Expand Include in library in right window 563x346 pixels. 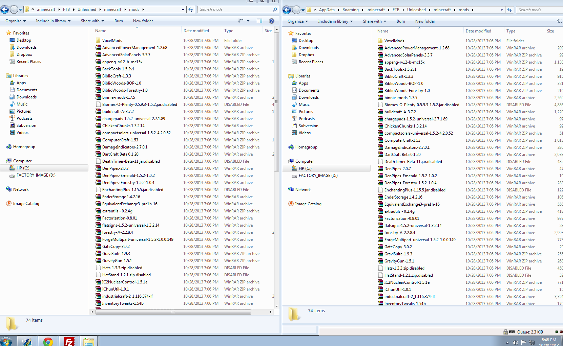(x=335, y=21)
